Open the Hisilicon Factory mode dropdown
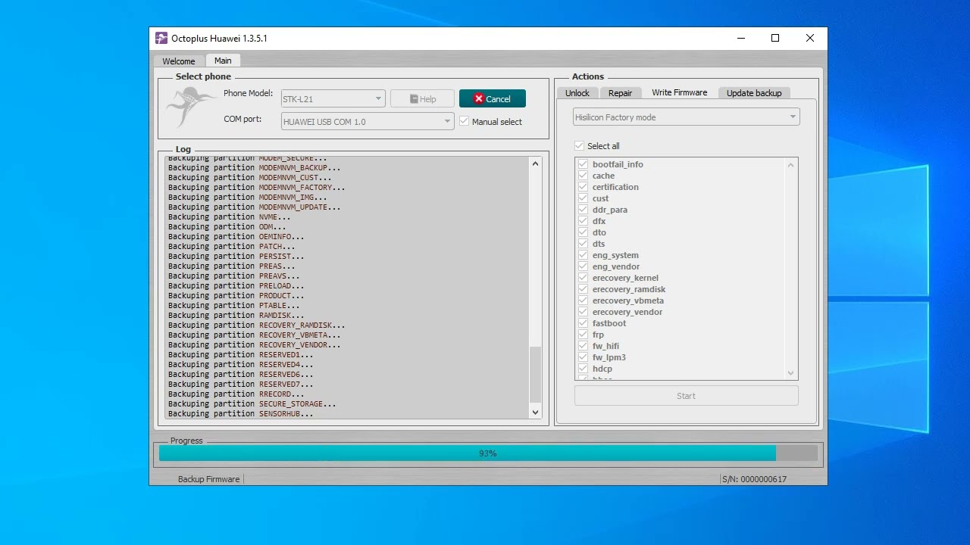Image resolution: width=970 pixels, height=545 pixels. tap(686, 117)
